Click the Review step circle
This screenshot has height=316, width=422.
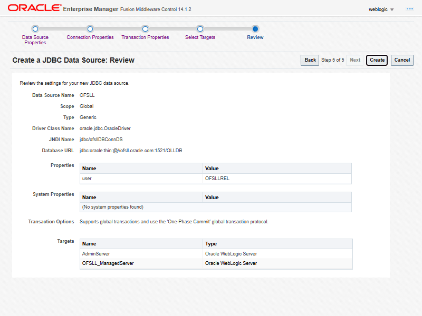pos(255,29)
